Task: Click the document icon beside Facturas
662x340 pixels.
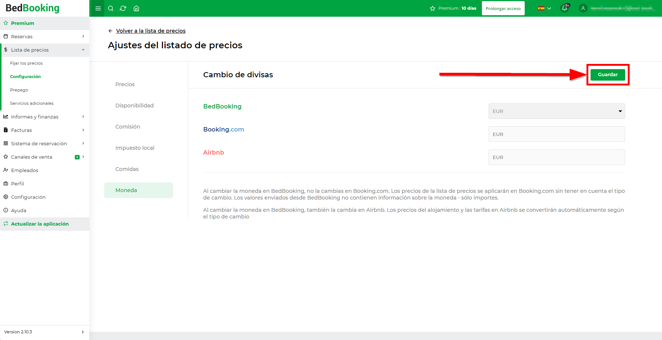Action: tap(6, 130)
